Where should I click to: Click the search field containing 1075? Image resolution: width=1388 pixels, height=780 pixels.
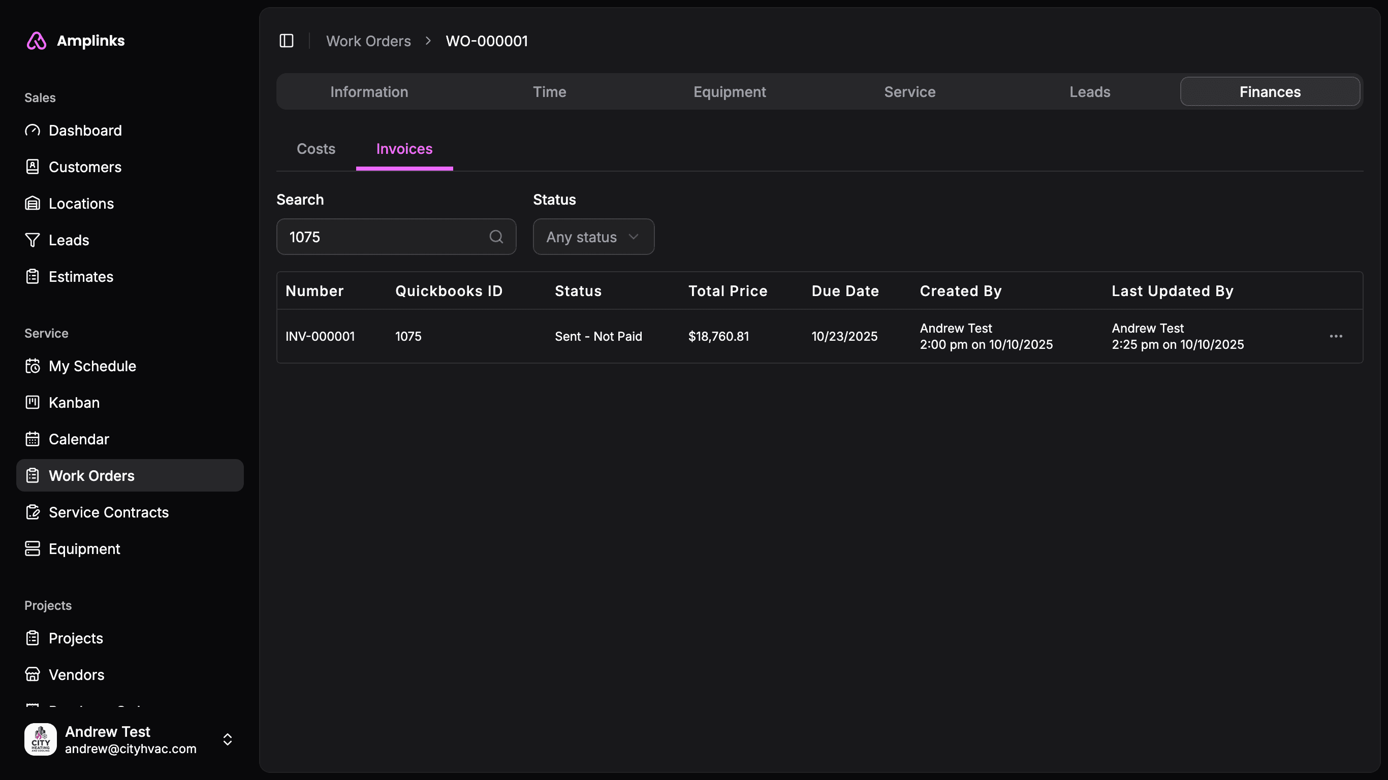click(x=383, y=237)
